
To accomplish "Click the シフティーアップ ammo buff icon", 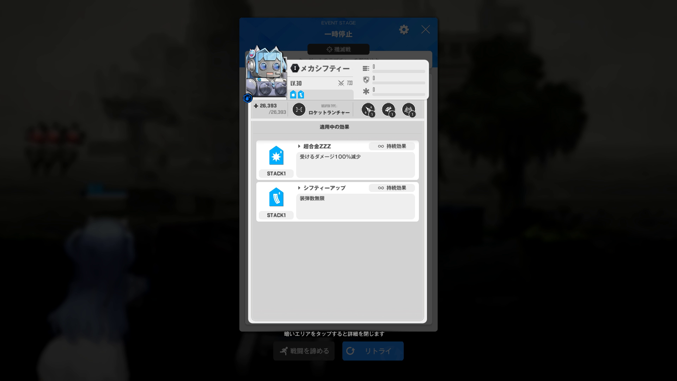I will 276,197.
